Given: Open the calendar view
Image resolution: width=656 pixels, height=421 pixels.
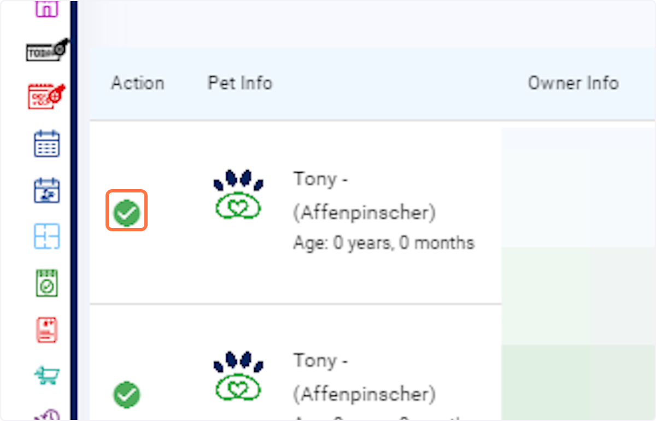Looking at the screenshot, I should (46, 143).
